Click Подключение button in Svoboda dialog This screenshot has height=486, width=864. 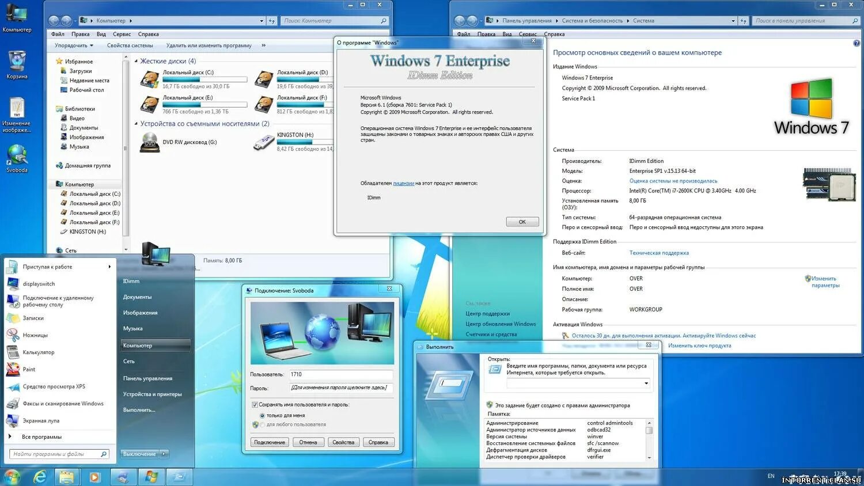[270, 442]
